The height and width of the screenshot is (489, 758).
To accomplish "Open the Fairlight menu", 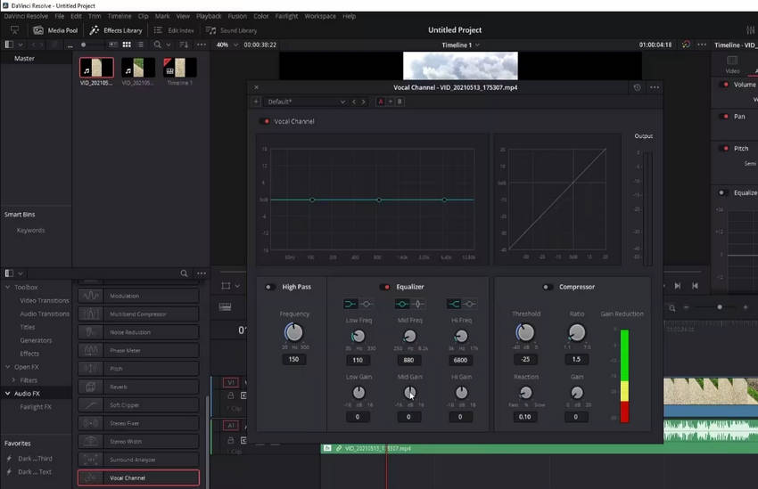I will pos(286,16).
